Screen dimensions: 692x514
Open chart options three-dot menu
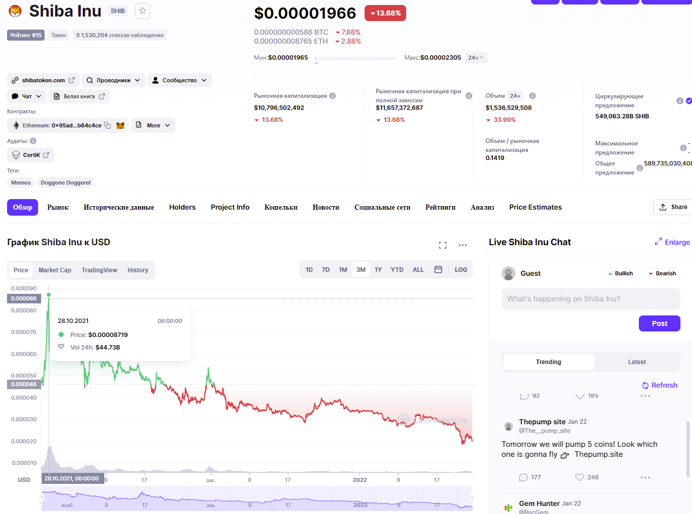click(463, 245)
